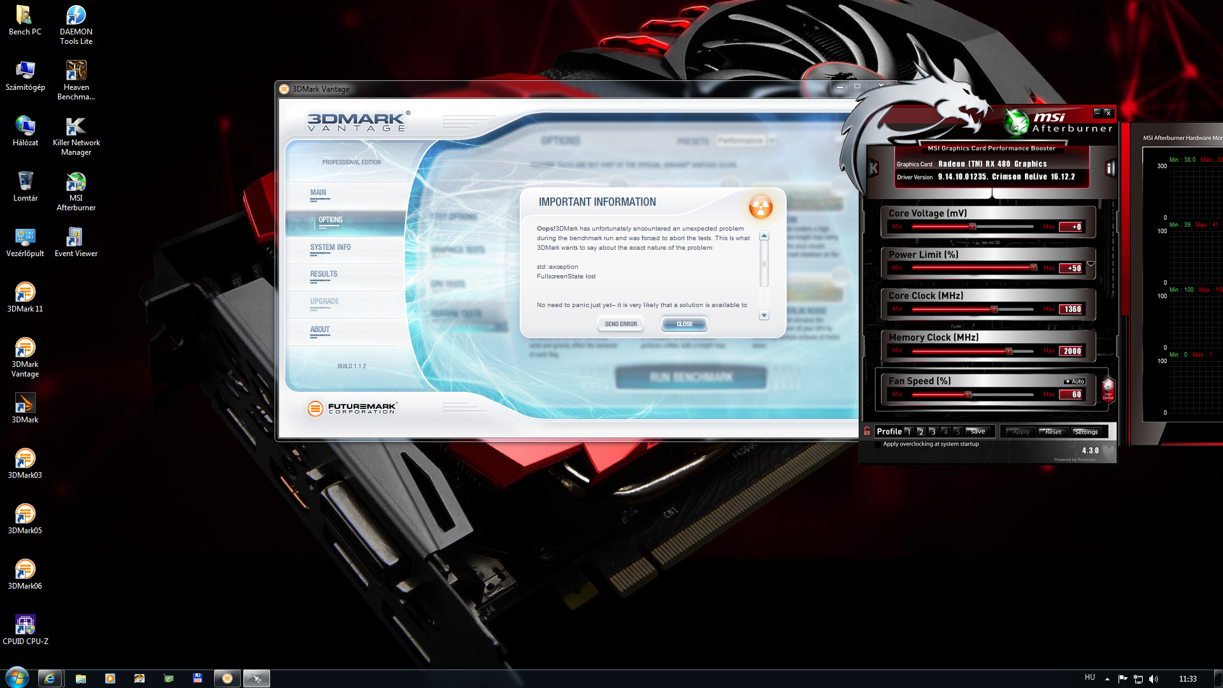
Task: Launch 3DMark 11 desktop shortcut
Action: [x=25, y=297]
